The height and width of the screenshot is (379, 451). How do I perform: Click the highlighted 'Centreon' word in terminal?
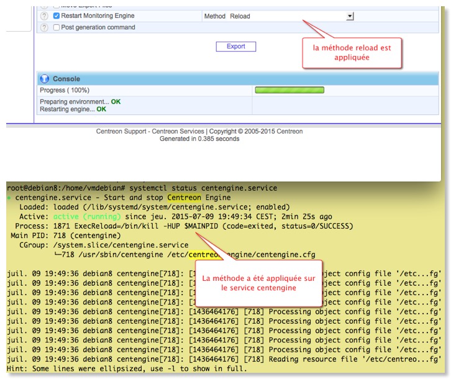point(184,198)
